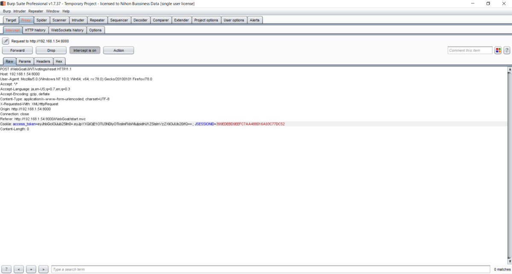Click the Content-Type header line

[55, 99]
